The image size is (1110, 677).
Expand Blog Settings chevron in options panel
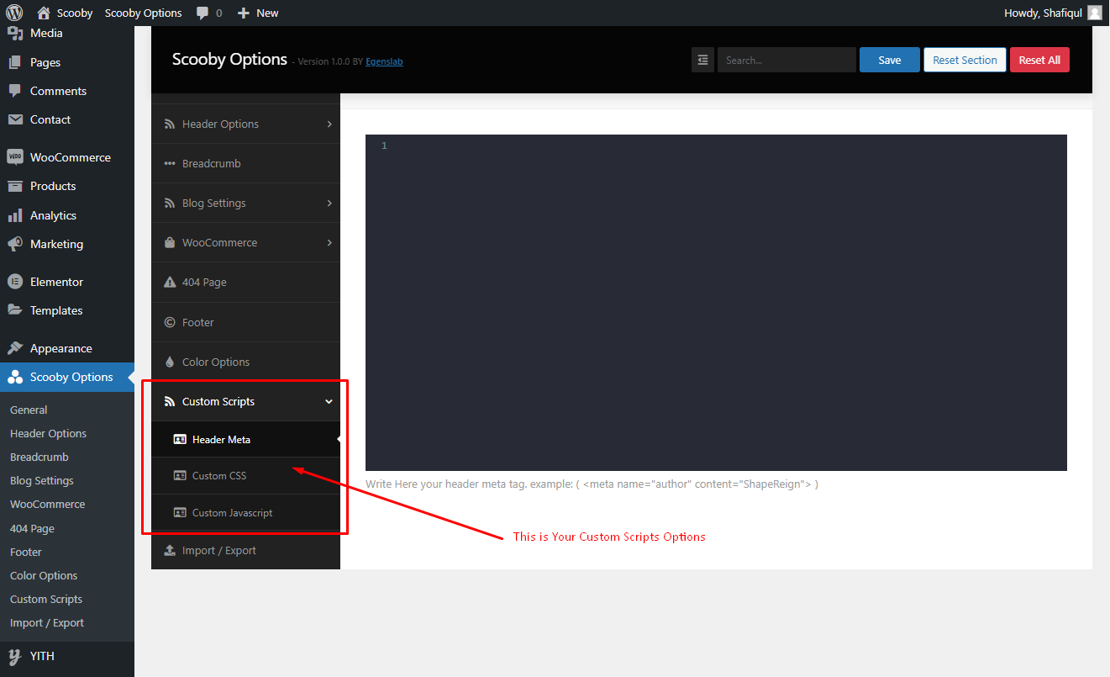[x=329, y=203]
